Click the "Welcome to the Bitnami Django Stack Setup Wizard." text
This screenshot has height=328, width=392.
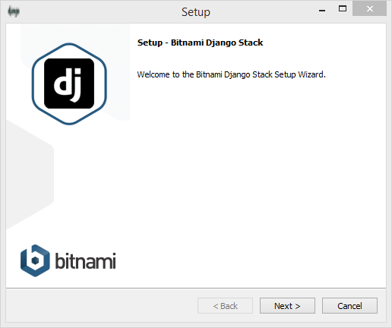click(x=231, y=74)
